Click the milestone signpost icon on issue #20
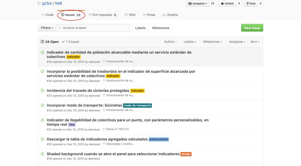Viewport: 301px width, 166px height. coord(104,144)
